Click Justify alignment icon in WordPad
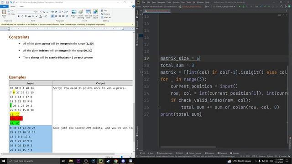This screenshot has width=292, height=164. (63, 16)
